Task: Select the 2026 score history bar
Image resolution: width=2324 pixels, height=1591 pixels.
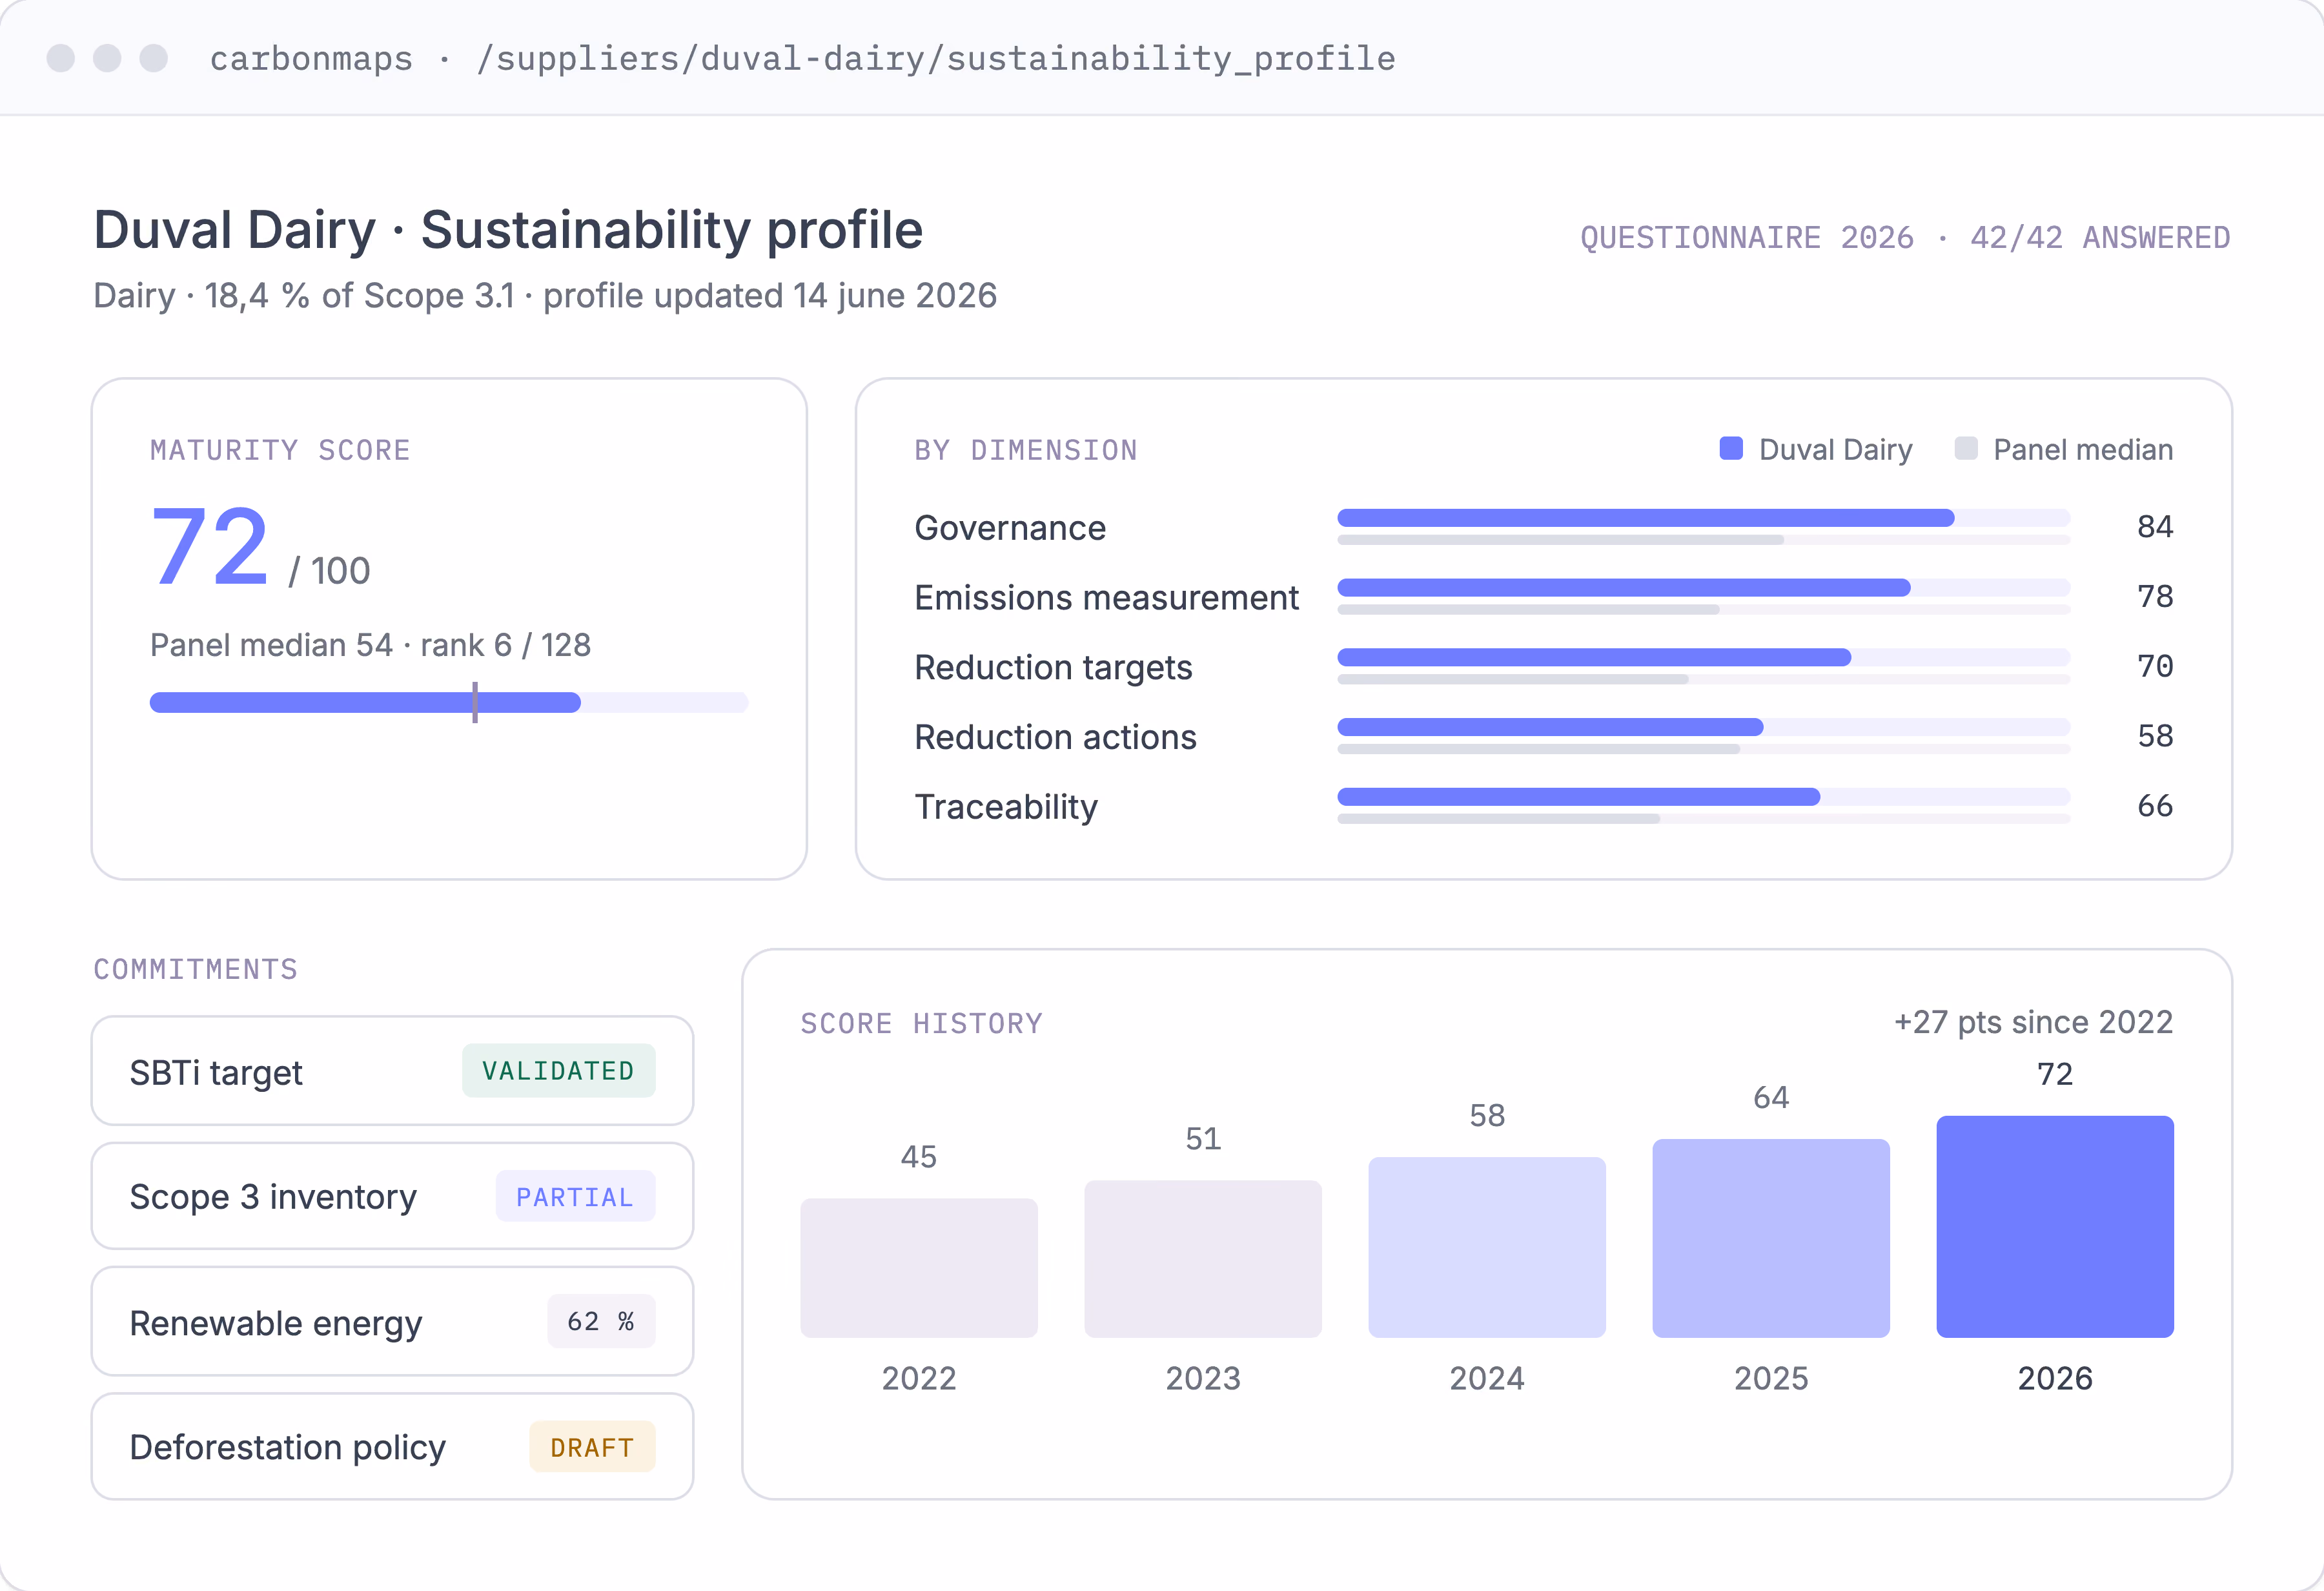Action: click(2055, 1227)
